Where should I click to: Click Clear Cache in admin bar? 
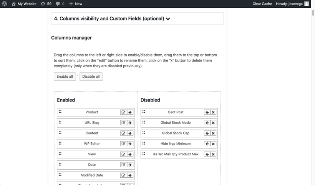point(262,3)
